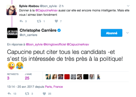Toggle the Abonné follow button
Viewport: 136px width, 97px height.
pos(112,33)
